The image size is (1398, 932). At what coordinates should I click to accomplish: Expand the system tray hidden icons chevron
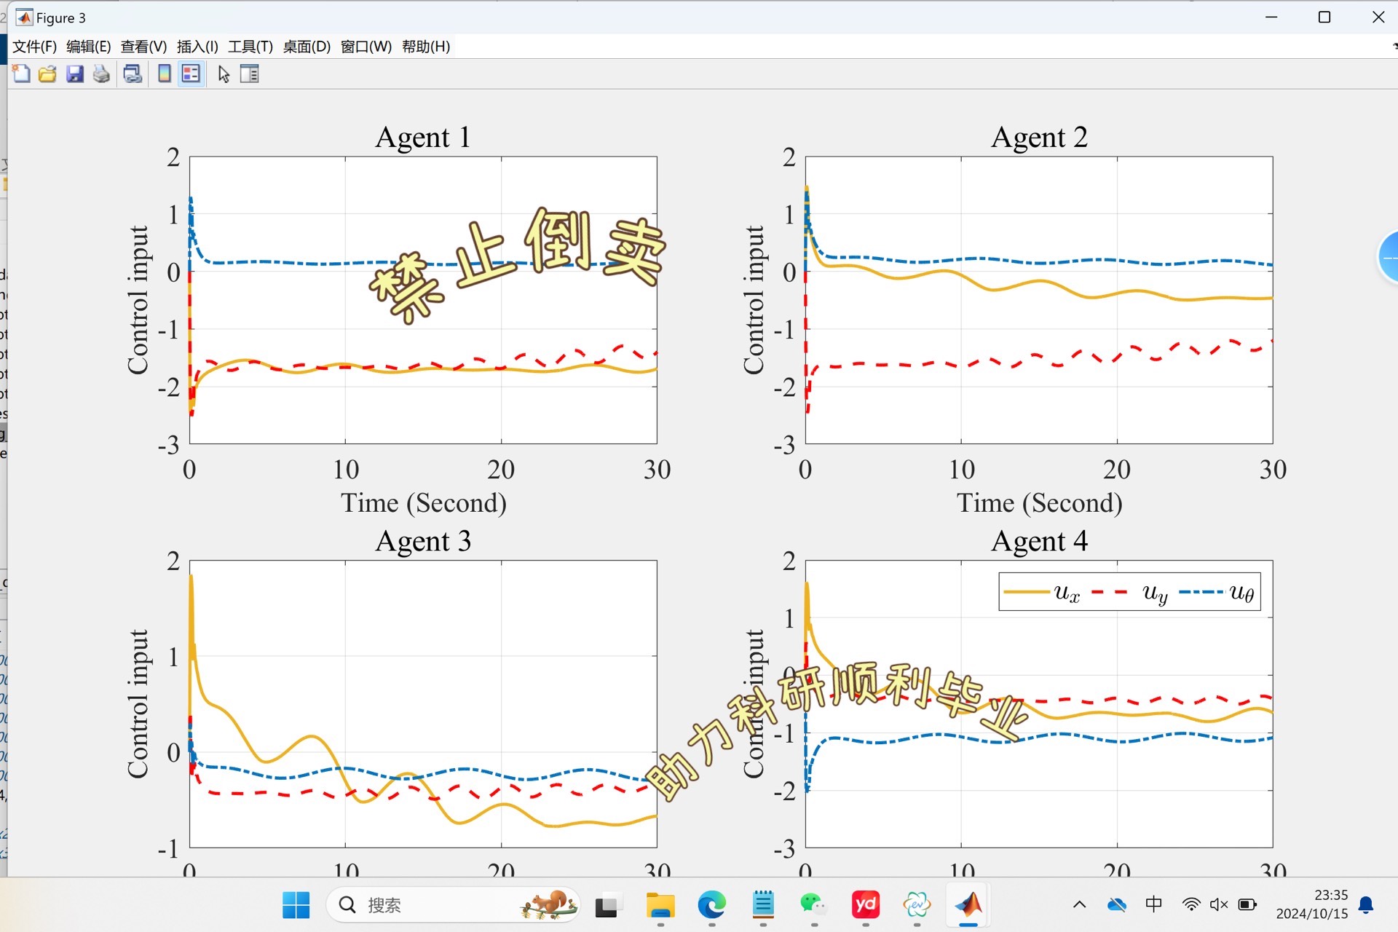tap(1079, 905)
